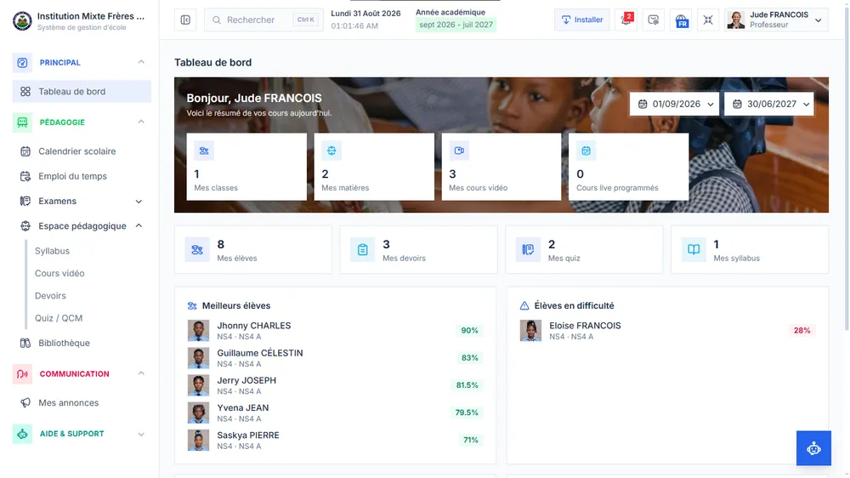This screenshot has width=850, height=478.
Task: Click the Mes cours vidéo card icon
Action: 459,151
